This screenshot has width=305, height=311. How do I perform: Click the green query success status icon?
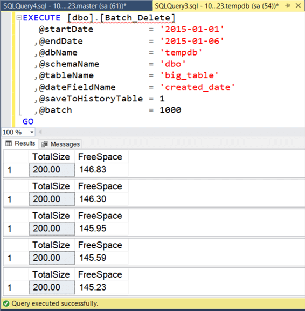click(6, 303)
